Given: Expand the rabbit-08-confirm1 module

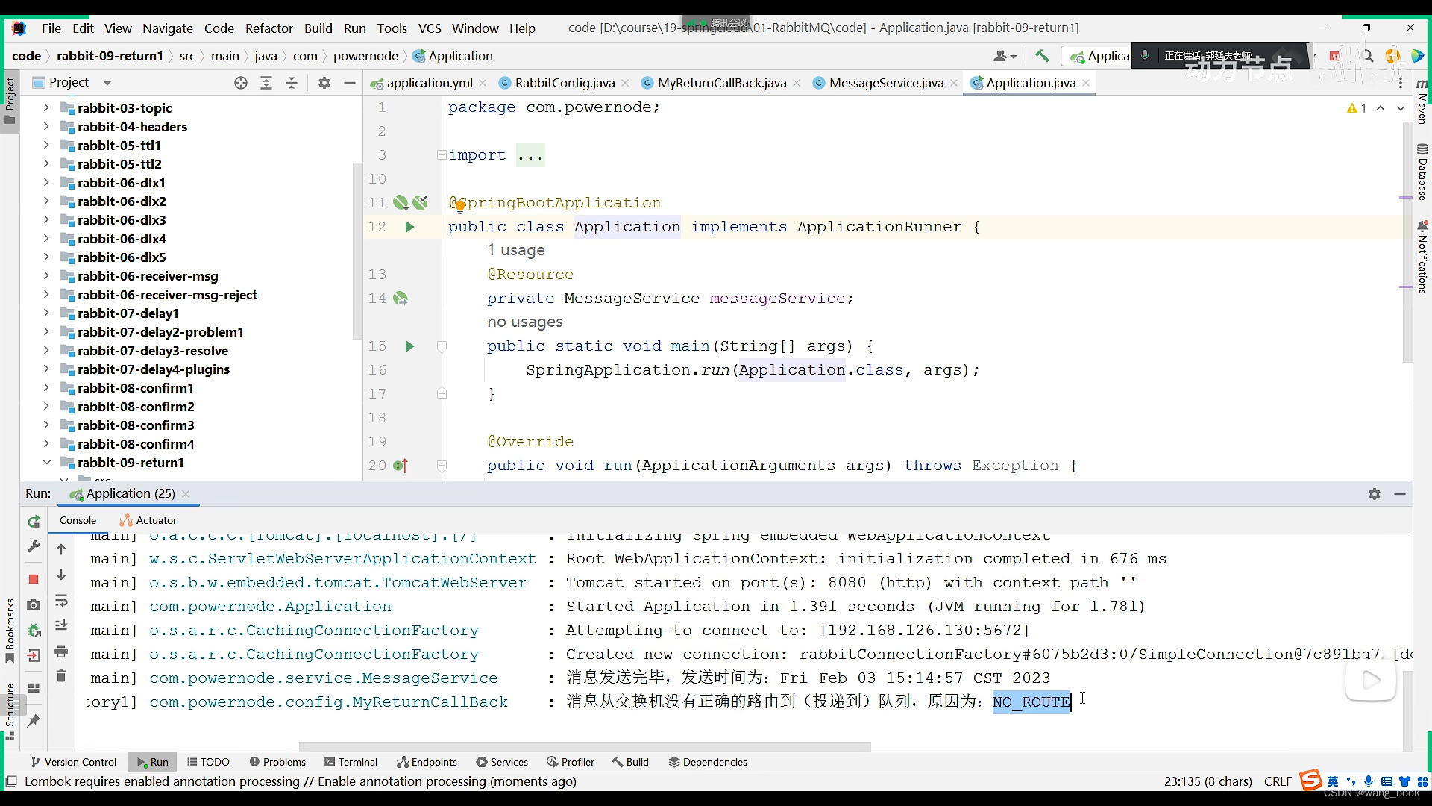Looking at the screenshot, I should pyautogui.click(x=46, y=388).
